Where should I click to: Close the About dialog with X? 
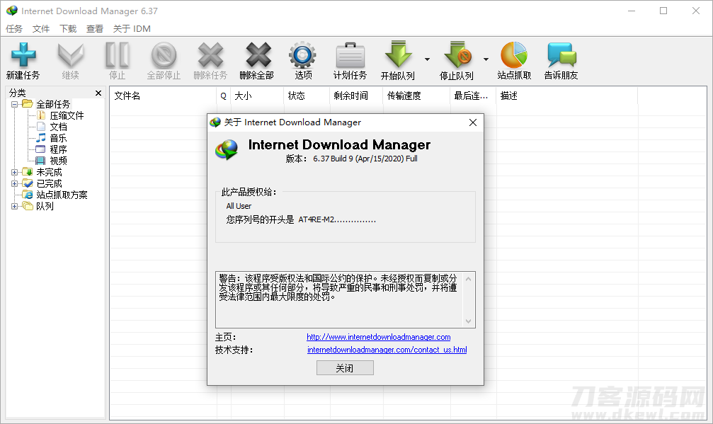coord(473,122)
